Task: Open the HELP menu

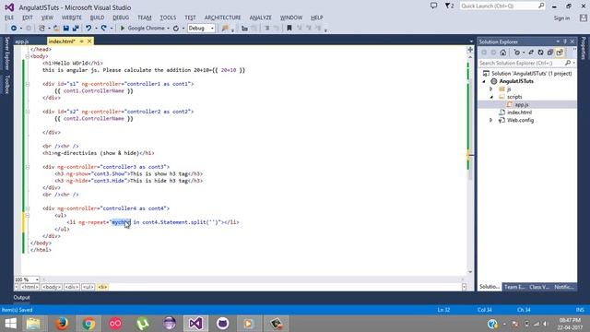Action: point(317,18)
